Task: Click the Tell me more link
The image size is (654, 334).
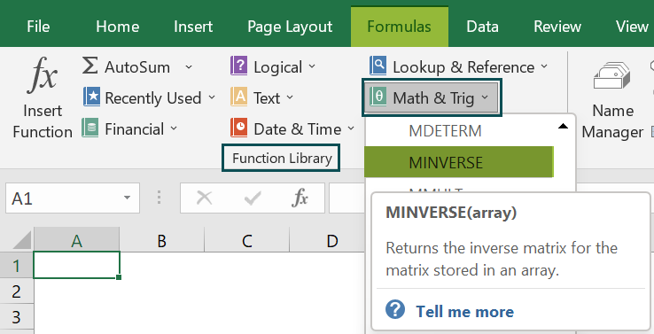Action: 464,312
